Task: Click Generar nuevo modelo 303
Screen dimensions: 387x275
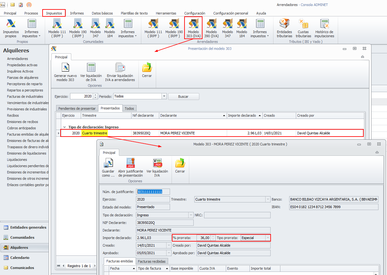Action: click(65, 72)
